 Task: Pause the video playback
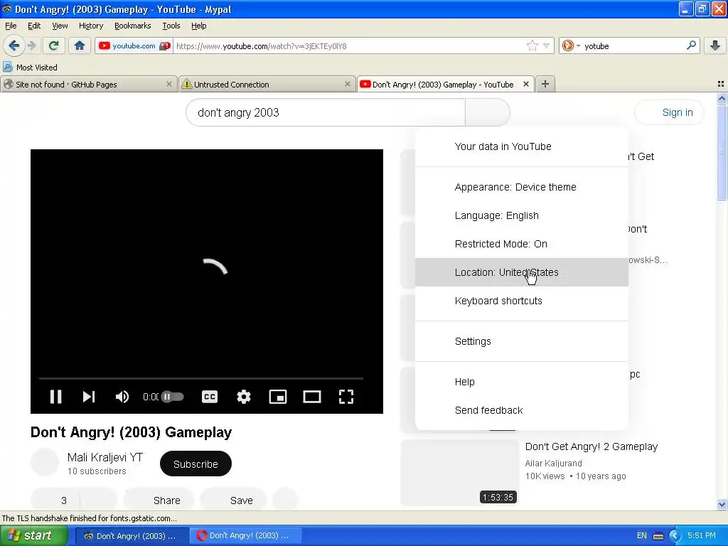[55, 397]
